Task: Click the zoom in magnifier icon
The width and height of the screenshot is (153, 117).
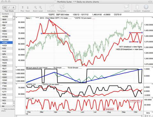Action: coord(40,7)
